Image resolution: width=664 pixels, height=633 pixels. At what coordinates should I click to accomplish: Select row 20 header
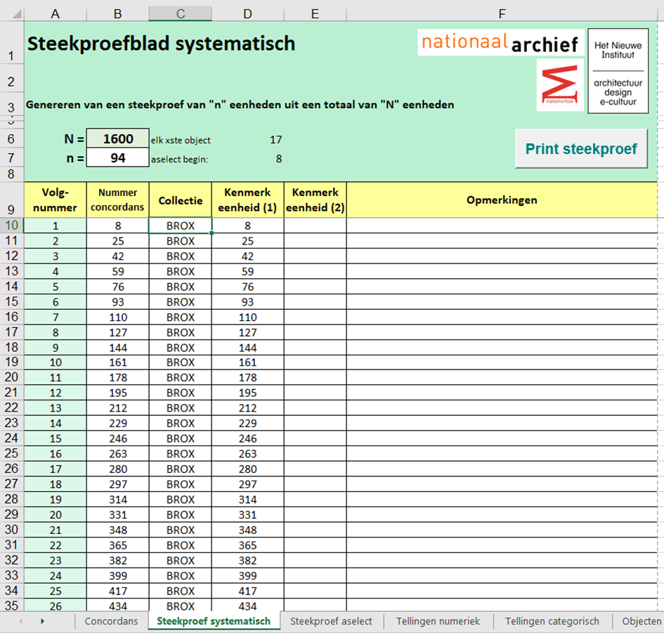click(12, 377)
